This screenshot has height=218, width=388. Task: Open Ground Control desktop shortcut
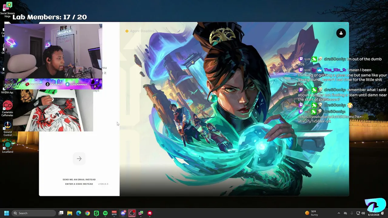(x=8, y=129)
